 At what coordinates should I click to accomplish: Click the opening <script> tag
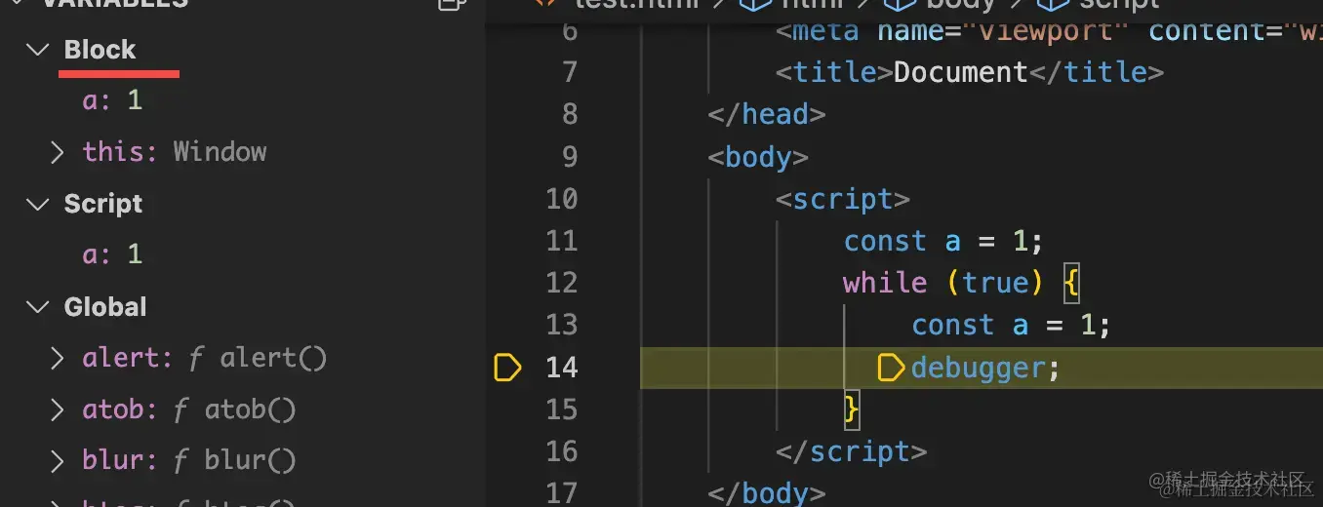842,199
